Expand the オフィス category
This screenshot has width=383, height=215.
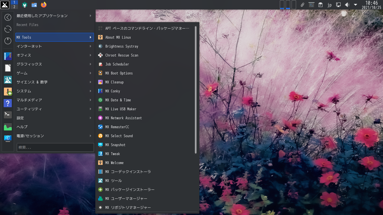pos(55,55)
